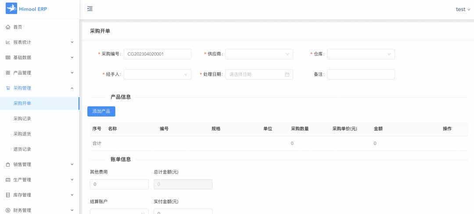Expand the 生产管理 menu chevron

pyautogui.click(x=72, y=179)
